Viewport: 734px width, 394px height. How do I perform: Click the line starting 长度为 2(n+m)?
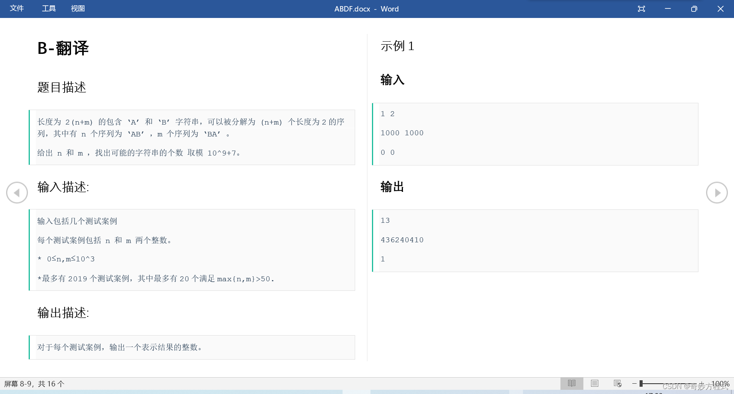(x=191, y=122)
